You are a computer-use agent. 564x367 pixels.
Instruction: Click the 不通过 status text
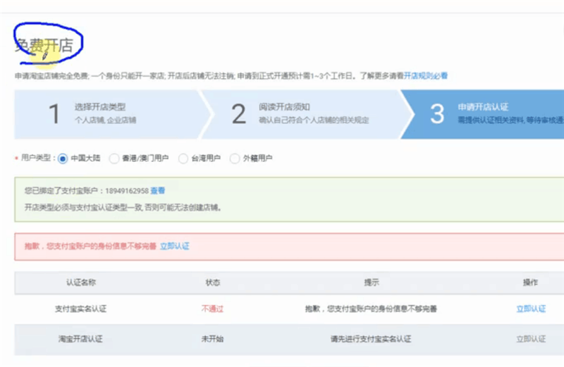[213, 309]
